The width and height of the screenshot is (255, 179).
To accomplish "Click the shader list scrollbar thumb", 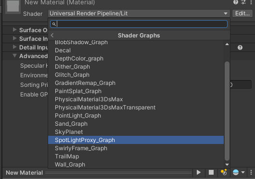I will (227, 111).
